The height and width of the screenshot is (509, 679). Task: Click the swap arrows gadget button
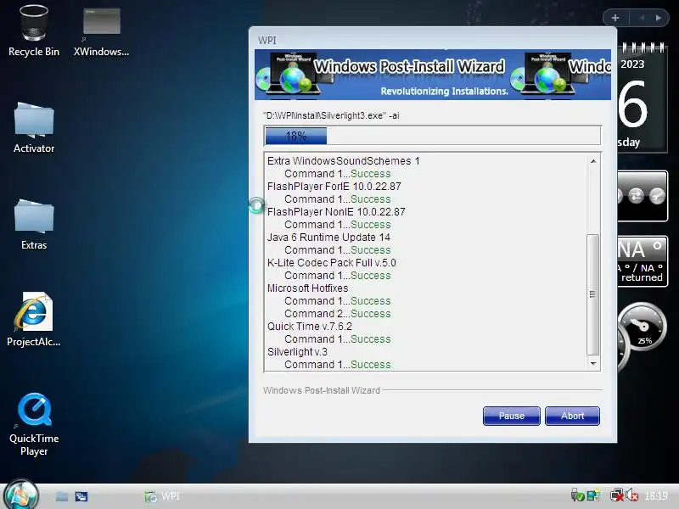click(x=636, y=196)
